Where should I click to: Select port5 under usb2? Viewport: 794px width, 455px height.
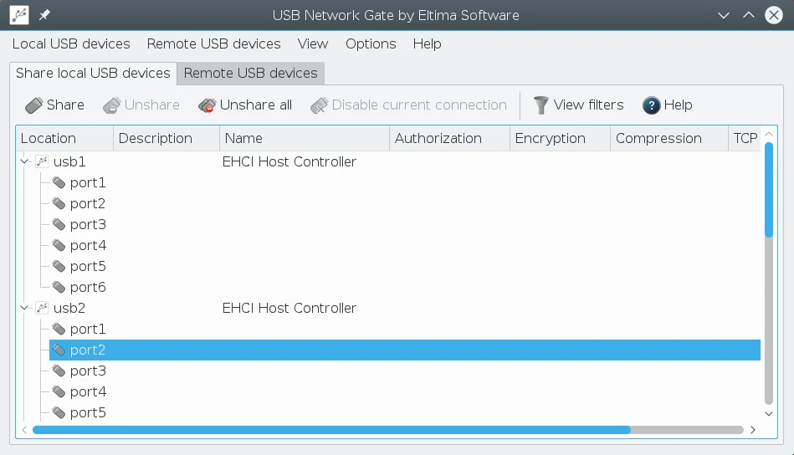coord(88,412)
